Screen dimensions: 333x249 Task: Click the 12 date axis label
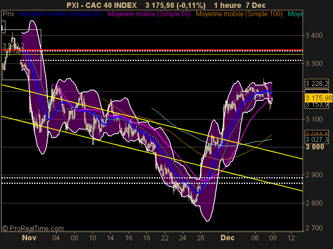coord(291,238)
